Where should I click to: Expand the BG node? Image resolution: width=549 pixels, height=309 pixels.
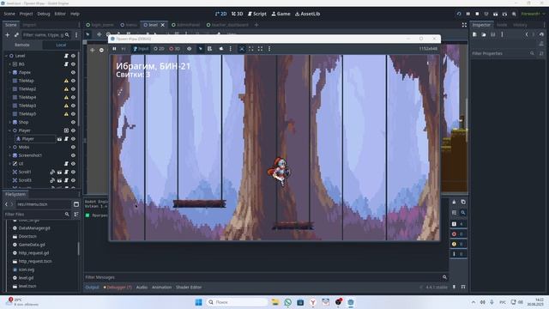pyautogui.click(x=9, y=64)
